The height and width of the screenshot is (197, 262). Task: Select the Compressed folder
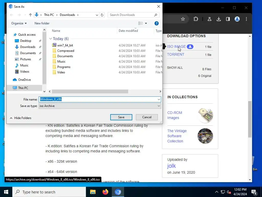pos(66,51)
